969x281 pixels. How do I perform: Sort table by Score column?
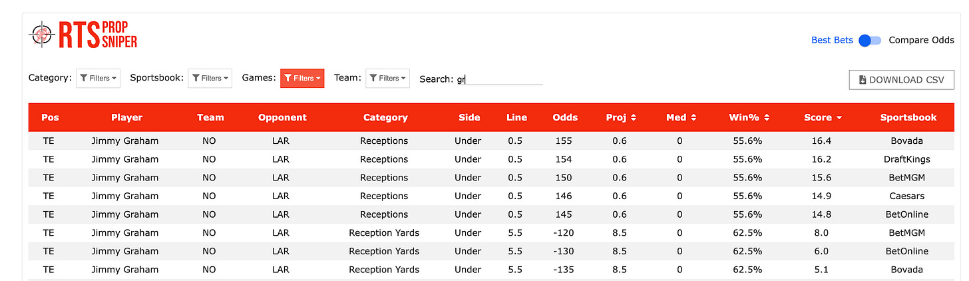[823, 118]
